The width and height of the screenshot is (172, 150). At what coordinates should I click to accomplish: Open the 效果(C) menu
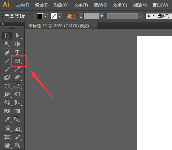[120, 5]
